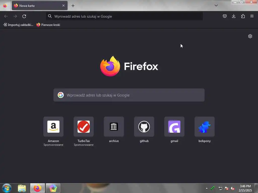
Task: Open the colorful pentagon app on taskbar
Action: 53,188
